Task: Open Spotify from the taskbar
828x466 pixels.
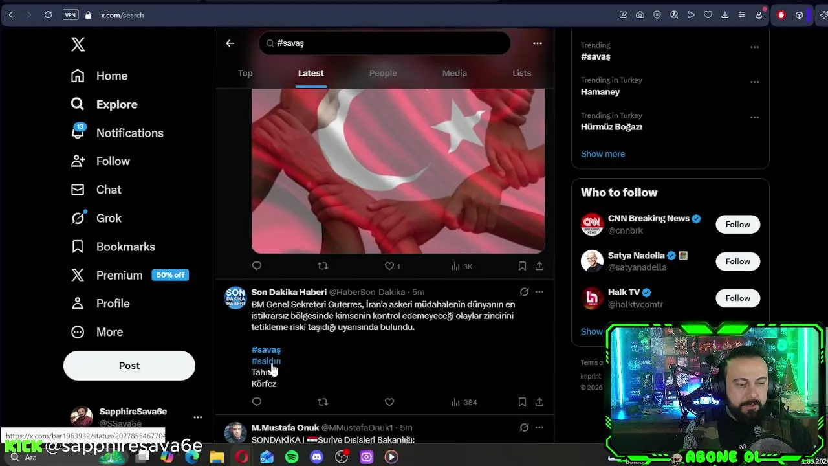Action: (x=292, y=457)
